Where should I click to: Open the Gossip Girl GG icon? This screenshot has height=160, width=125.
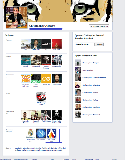pos(46,78)
